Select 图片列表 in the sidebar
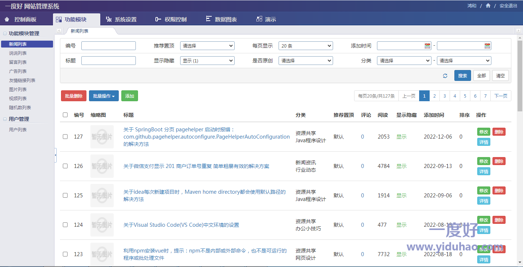Viewport: 523px width, 267px height. (18, 90)
